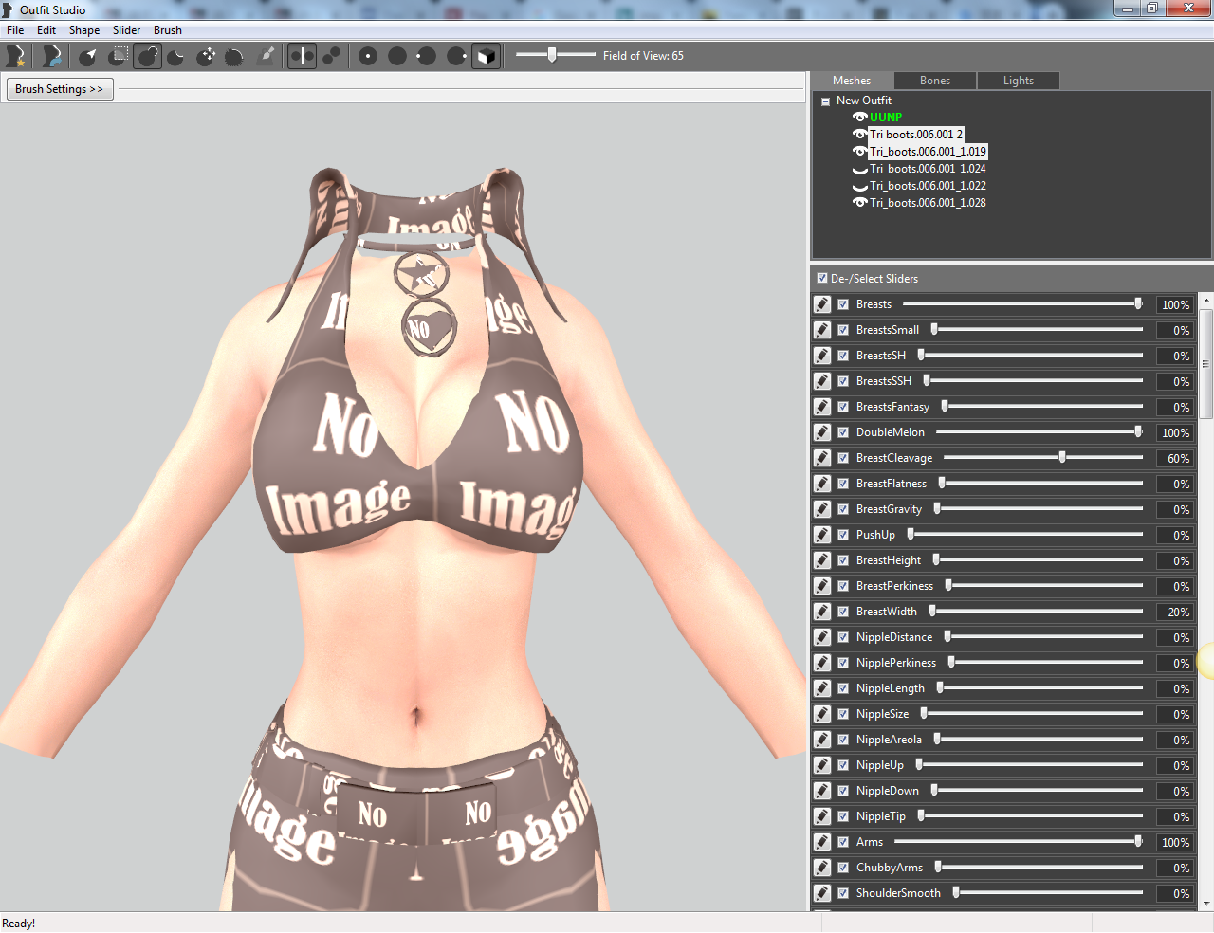Click the circle icon with left-side dot

(x=427, y=56)
